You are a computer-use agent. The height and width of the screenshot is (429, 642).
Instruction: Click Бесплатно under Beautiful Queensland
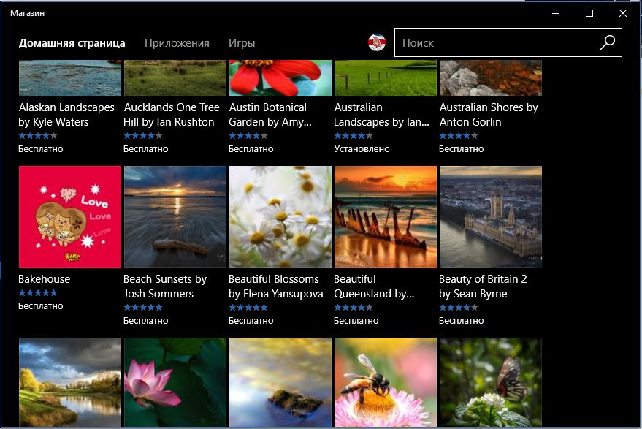coord(356,321)
